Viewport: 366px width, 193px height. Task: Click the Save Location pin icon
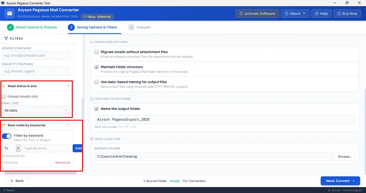pyautogui.click(x=92, y=139)
